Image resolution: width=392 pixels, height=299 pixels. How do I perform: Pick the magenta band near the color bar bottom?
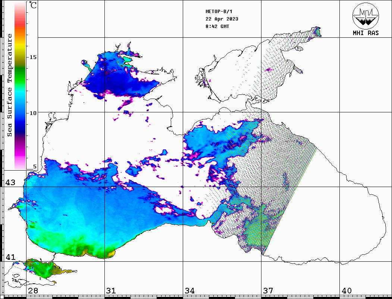coord(20,153)
